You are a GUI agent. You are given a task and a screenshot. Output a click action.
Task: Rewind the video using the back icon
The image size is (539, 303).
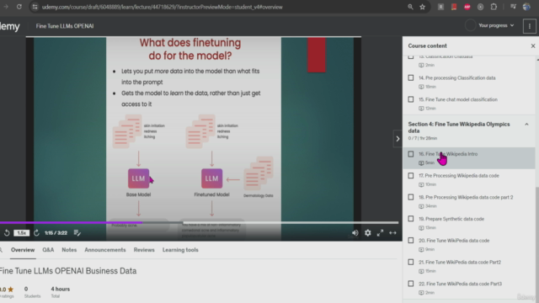coord(7,233)
